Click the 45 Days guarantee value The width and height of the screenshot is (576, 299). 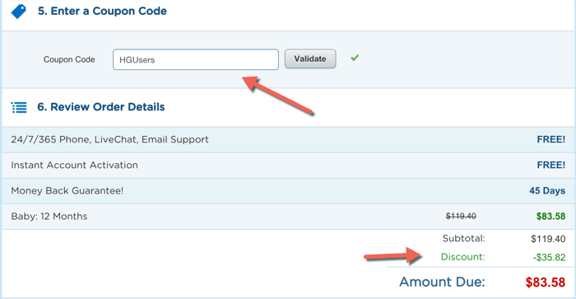click(x=547, y=191)
